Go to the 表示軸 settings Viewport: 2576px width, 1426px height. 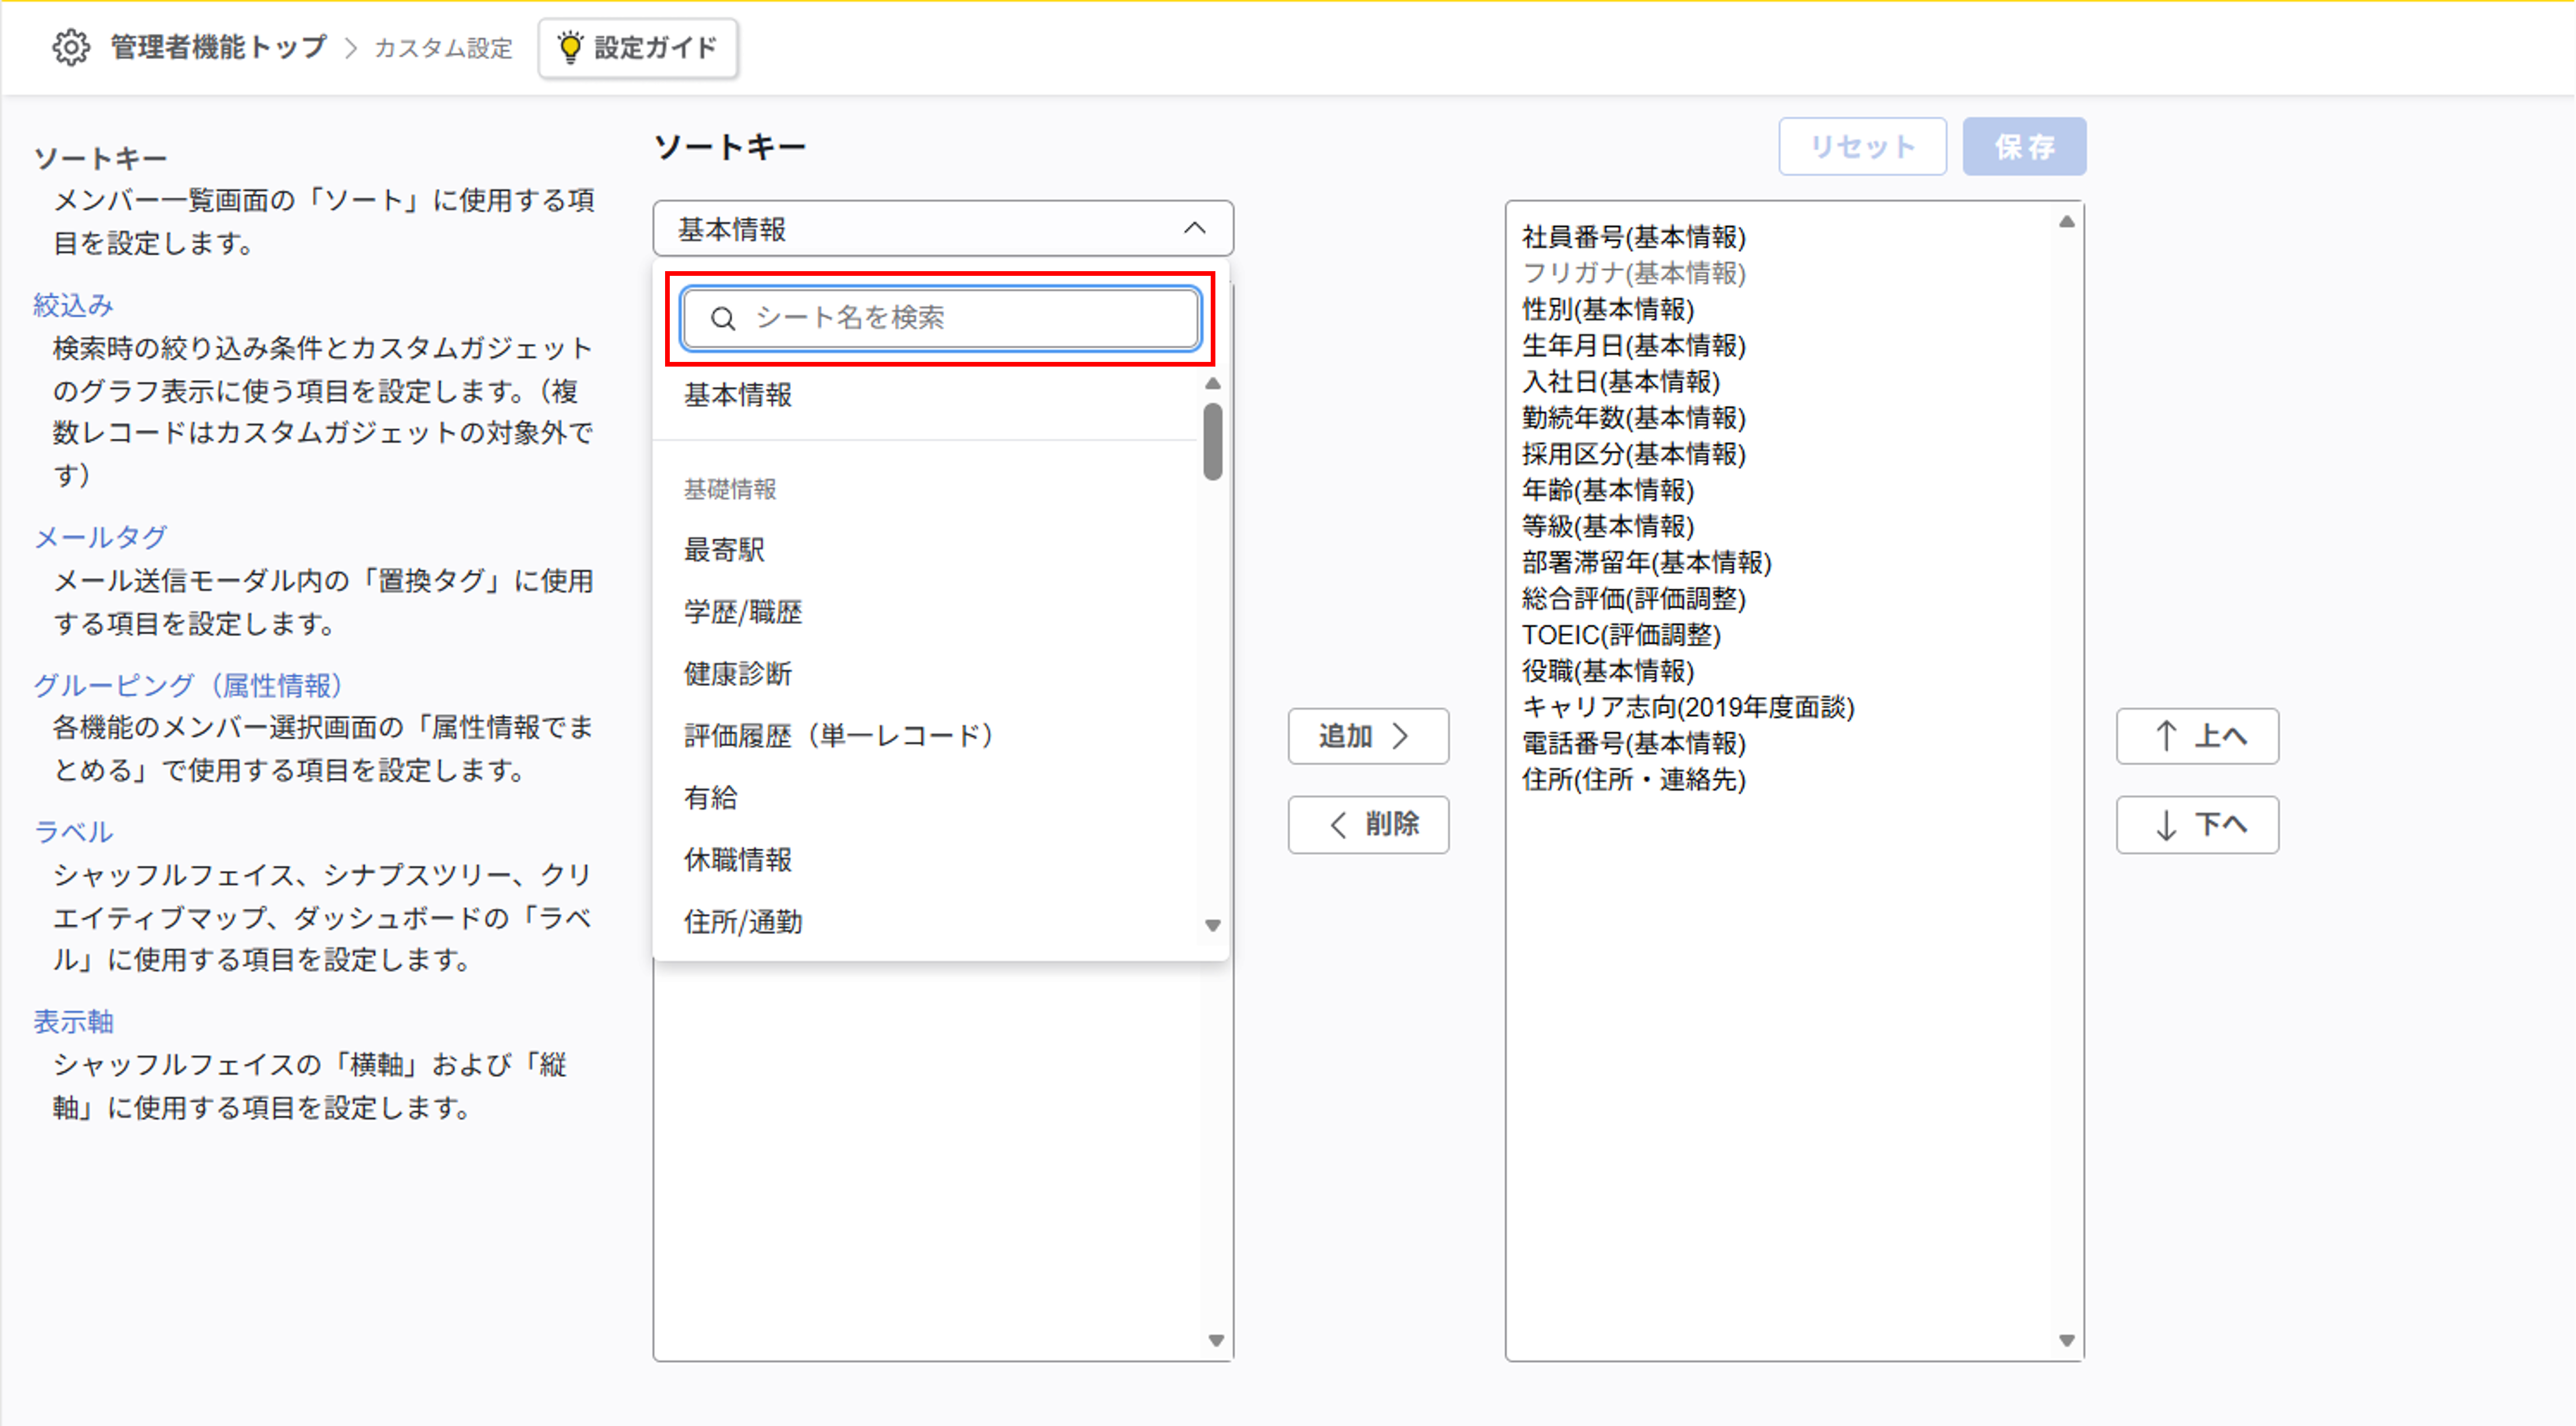73,1021
